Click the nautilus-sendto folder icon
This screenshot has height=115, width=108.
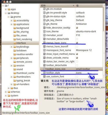coord(15,54)
